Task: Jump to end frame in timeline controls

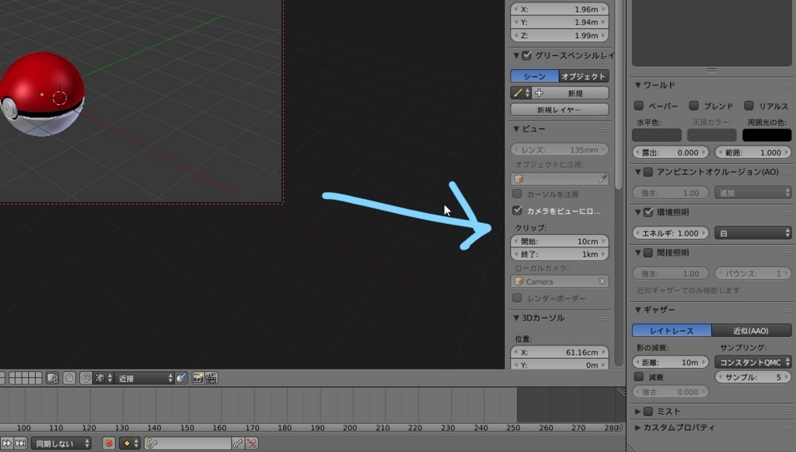Action: click(20, 443)
